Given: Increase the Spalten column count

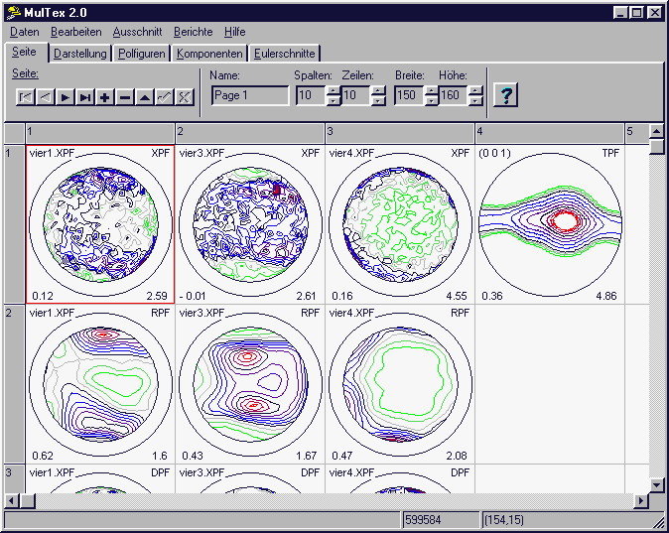Looking at the screenshot, I should click(x=334, y=90).
